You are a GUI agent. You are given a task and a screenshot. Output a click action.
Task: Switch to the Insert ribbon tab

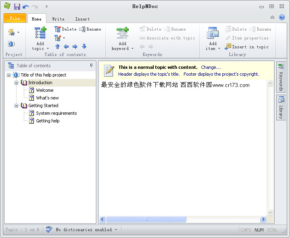(x=82, y=19)
